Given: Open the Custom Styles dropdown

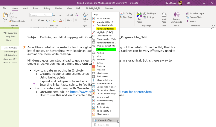Looking at the screenshot, I should tap(195, 17).
